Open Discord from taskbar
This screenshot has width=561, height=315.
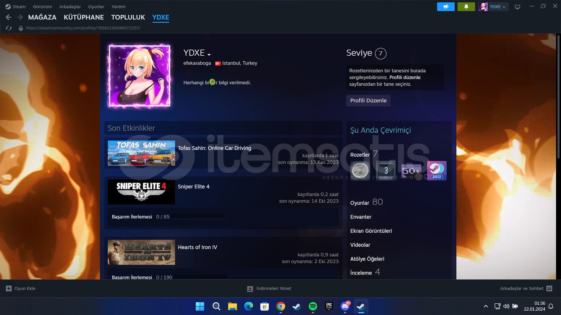tap(345, 307)
